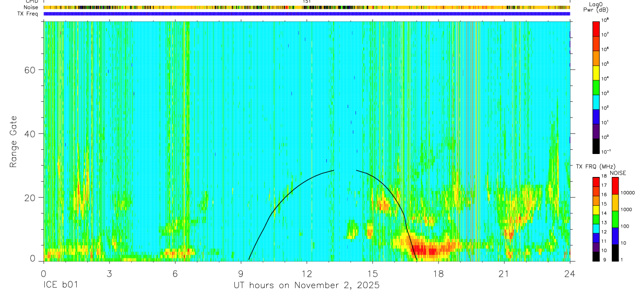Select the red segment of the TX FRQ colorbar
The image size is (641, 296).
[x=596, y=182]
